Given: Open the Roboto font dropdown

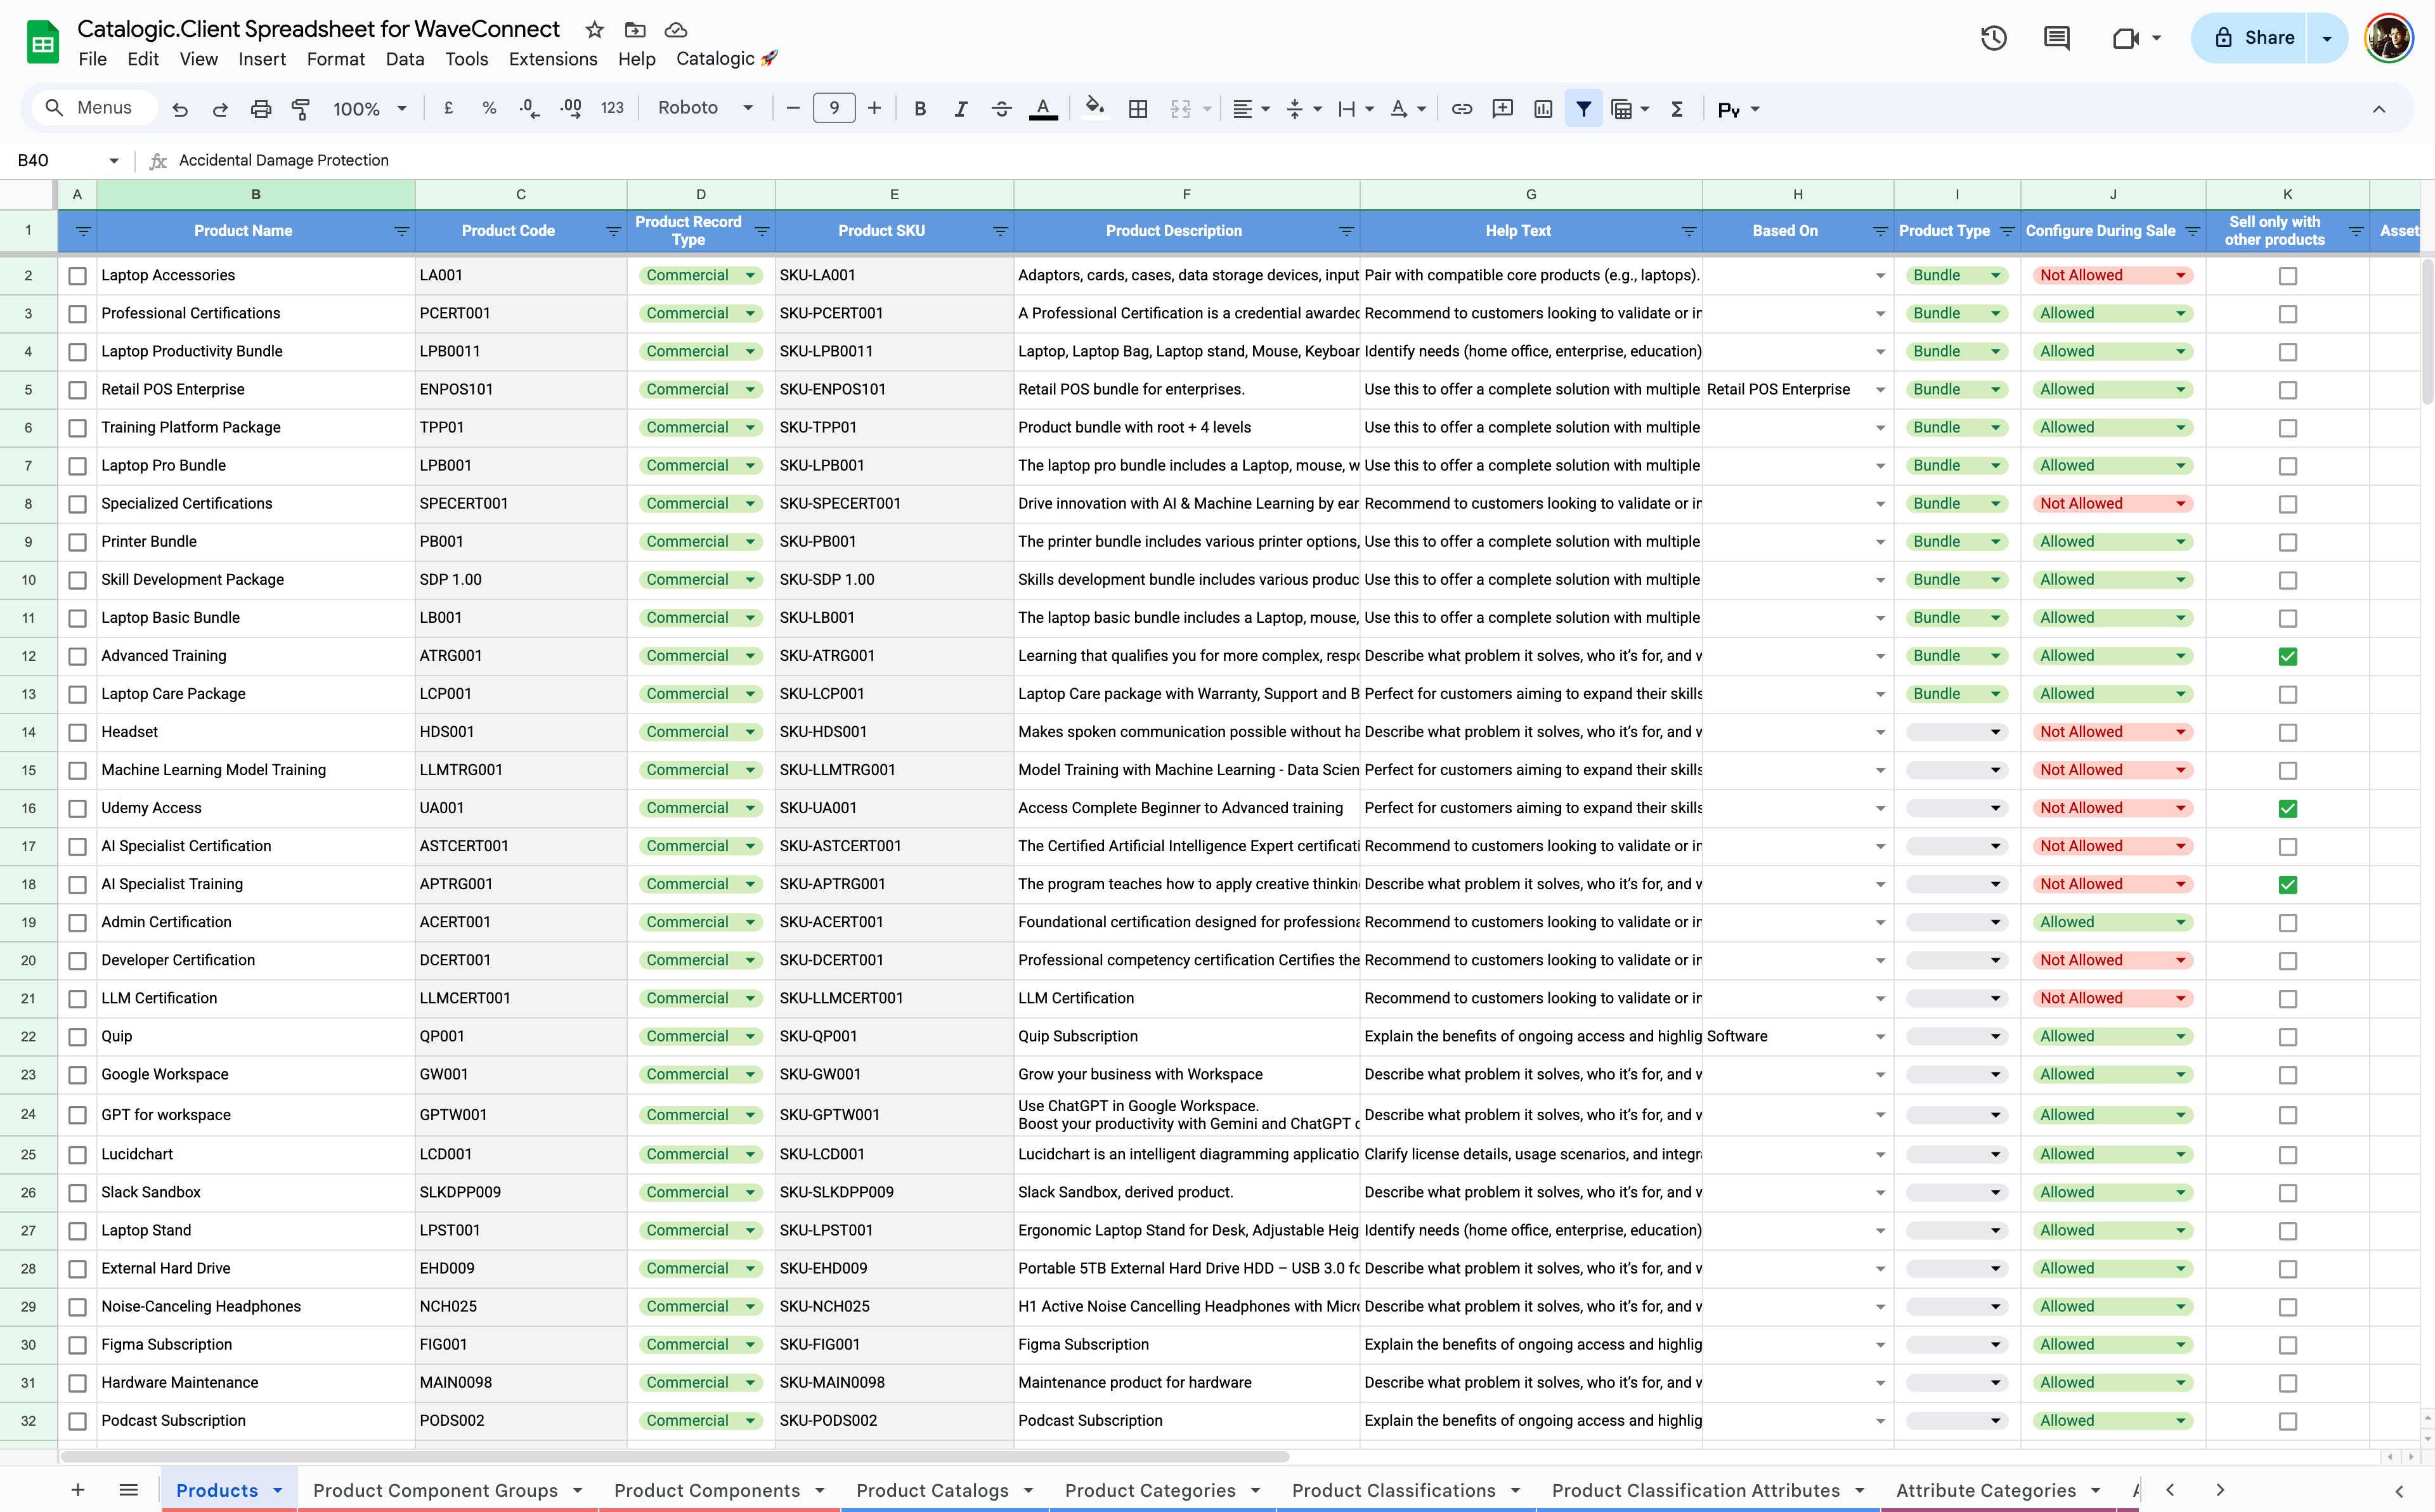Looking at the screenshot, I should pyautogui.click(x=705, y=108).
